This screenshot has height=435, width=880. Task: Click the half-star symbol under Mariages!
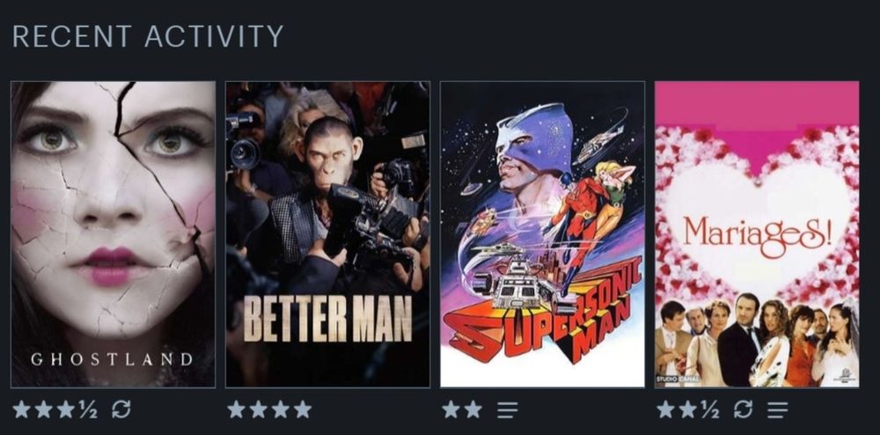point(709,410)
